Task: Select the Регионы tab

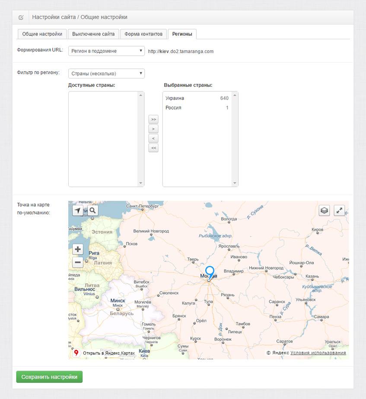Action: [182, 34]
